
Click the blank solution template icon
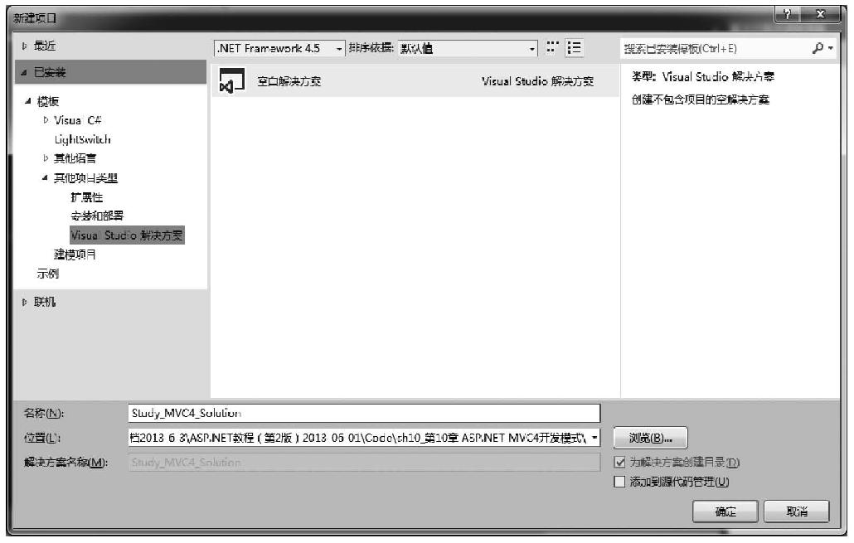[231, 81]
